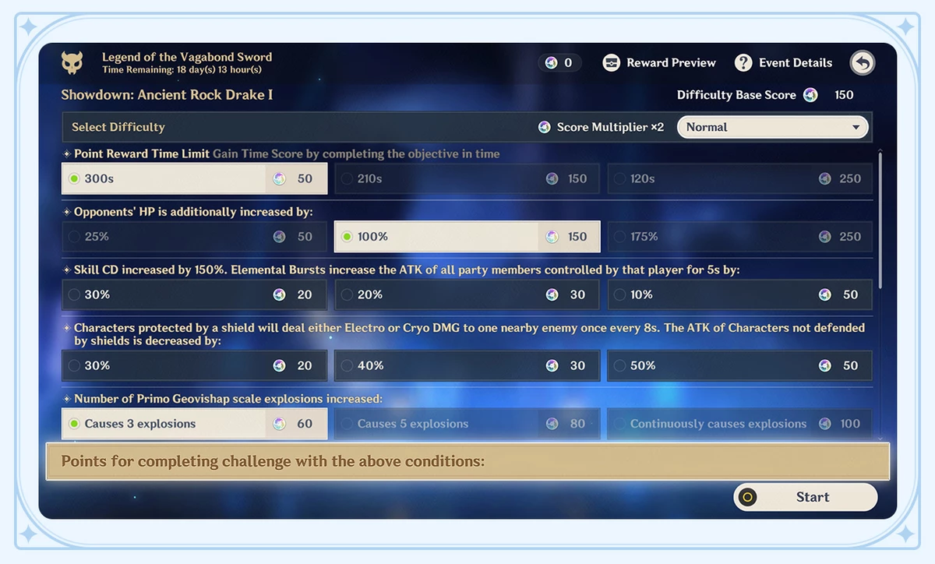This screenshot has width=935, height=564.
Task: Click the 'Select Difficulty' label
Action: click(x=118, y=127)
